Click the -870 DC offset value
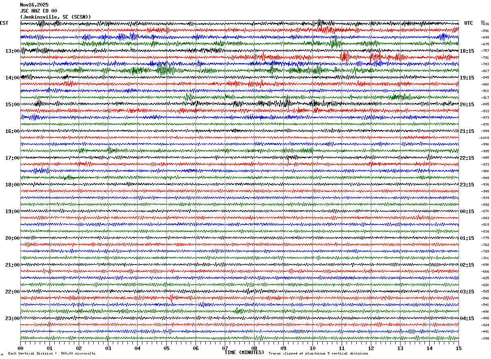The image size is (491, 359). 485,212
